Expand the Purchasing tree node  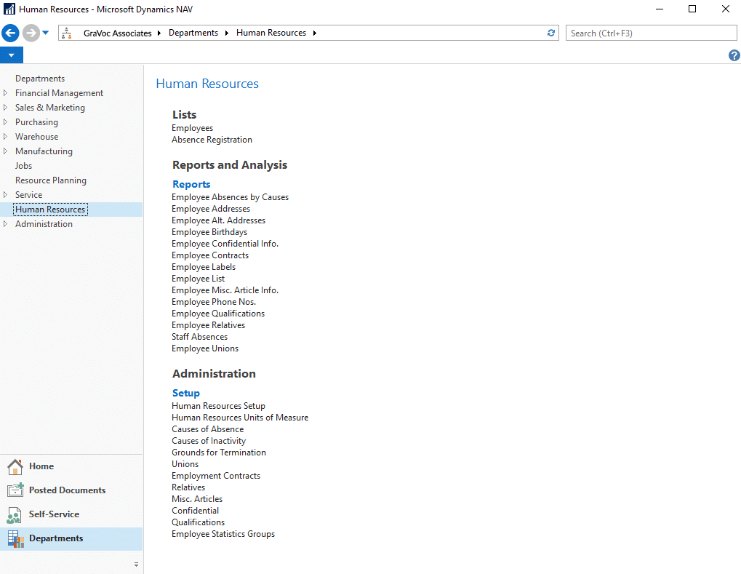point(6,122)
